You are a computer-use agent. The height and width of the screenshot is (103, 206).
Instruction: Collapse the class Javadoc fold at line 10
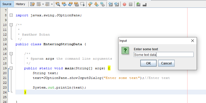[11, 25]
